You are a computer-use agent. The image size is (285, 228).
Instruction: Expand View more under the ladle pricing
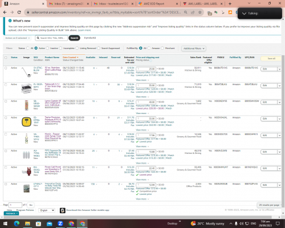click(142, 80)
